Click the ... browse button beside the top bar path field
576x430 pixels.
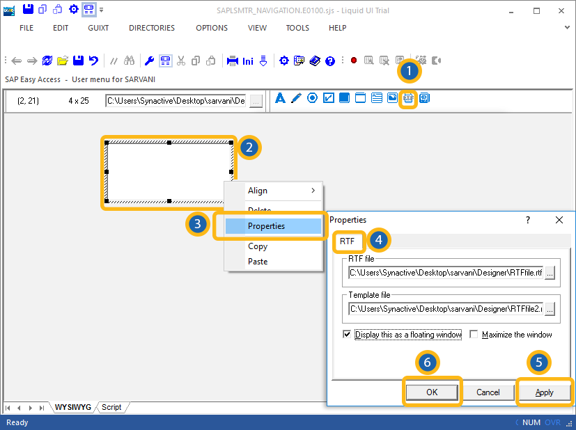(x=256, y=101)
